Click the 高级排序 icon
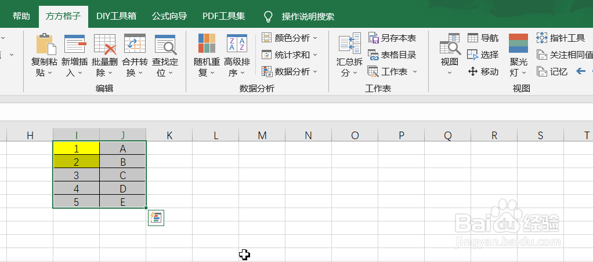The width and height of the screenshot is (593, 262). coord(237,43)
